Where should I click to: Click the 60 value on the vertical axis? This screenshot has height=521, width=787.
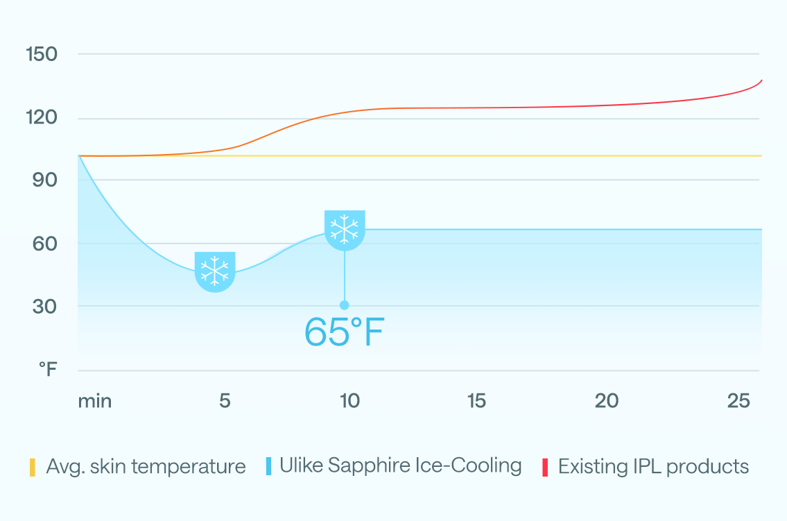tap(43, 244)
